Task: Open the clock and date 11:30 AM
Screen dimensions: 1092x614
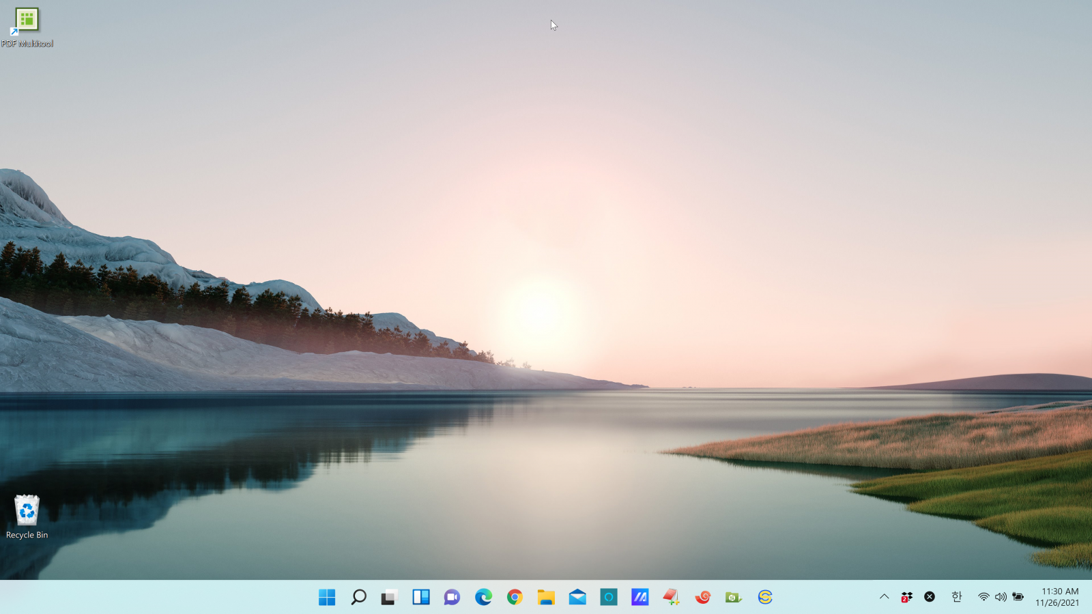Action: pyautogui.click(x=1057, y=597)
